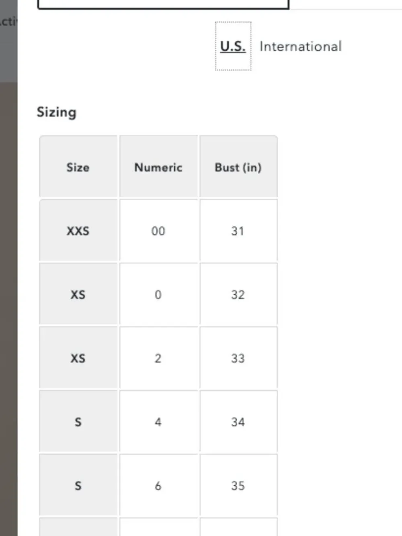Click the bust 31 cell
The image size is (402, 536).
(238, 230)
